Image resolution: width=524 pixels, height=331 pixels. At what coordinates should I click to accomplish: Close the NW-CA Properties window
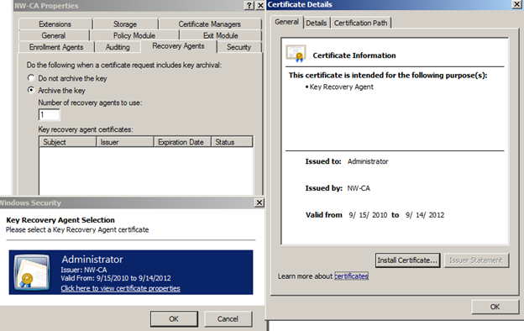pyautogui.click(x=260, y=5)
